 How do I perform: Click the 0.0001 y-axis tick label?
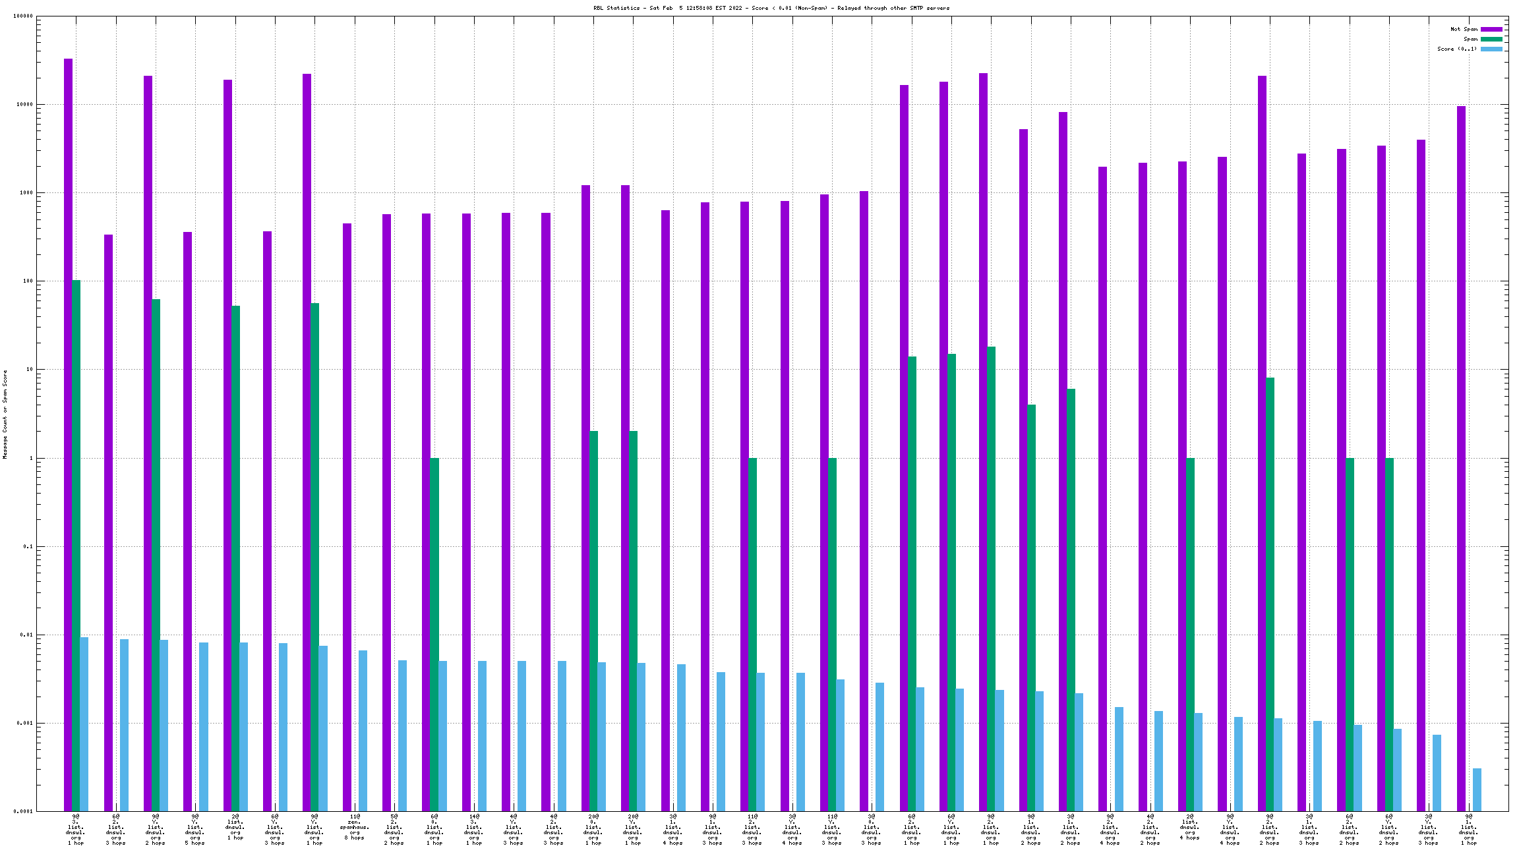click(23, 811)
